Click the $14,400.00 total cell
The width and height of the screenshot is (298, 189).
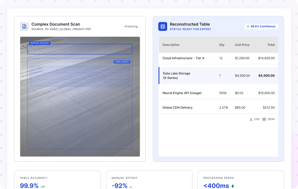(x=266, y=58)
